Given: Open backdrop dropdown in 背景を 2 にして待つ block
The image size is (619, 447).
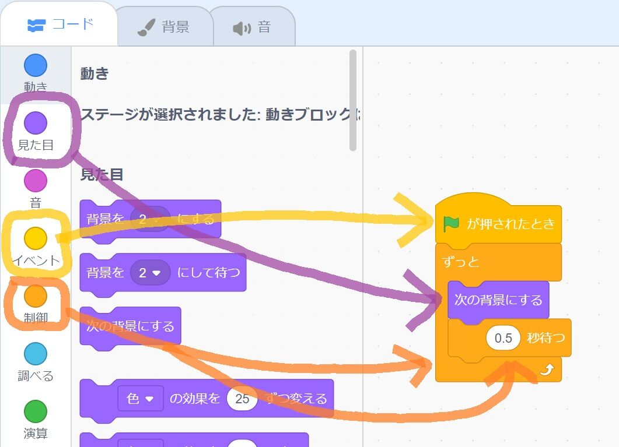Looking at the screenshot, I should [x=150, y=272].
